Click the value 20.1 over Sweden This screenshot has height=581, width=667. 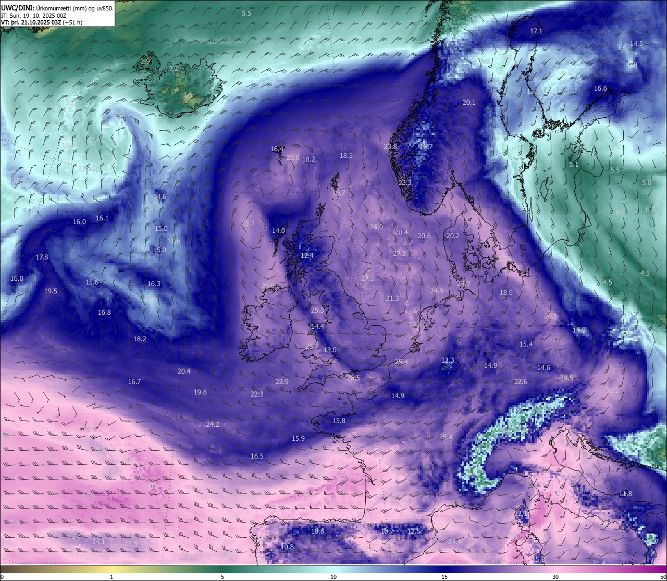469,103
